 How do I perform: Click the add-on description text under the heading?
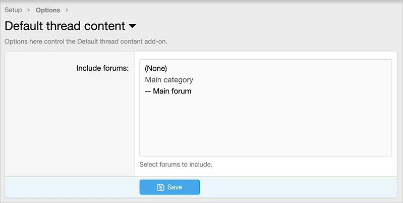[86, 41]
